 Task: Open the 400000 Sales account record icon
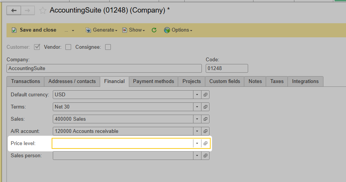click(205, 119)
